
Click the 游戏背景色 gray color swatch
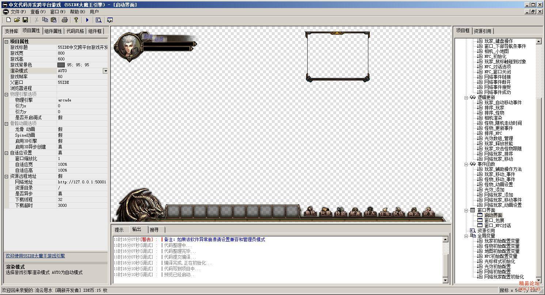point(61,65)
